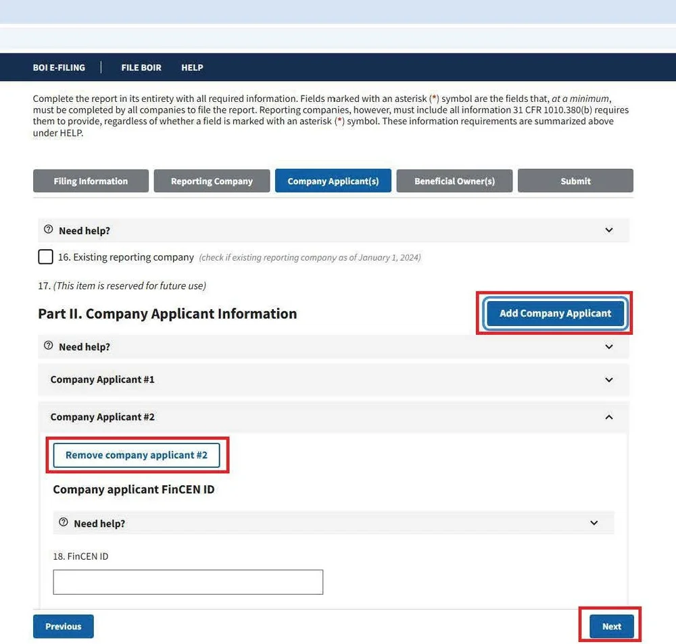Viewport: 676px width, 644px height.
Task: Go back using the Previous button
Action: pyautogui.click(x=63, y=626)
